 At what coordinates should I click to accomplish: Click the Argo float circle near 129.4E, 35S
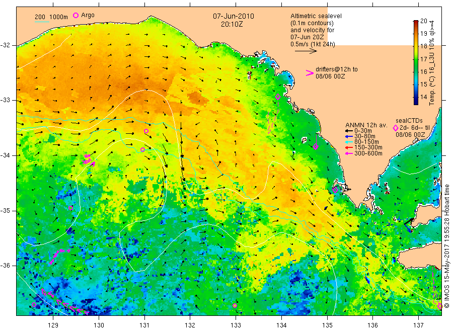point(71,208)
